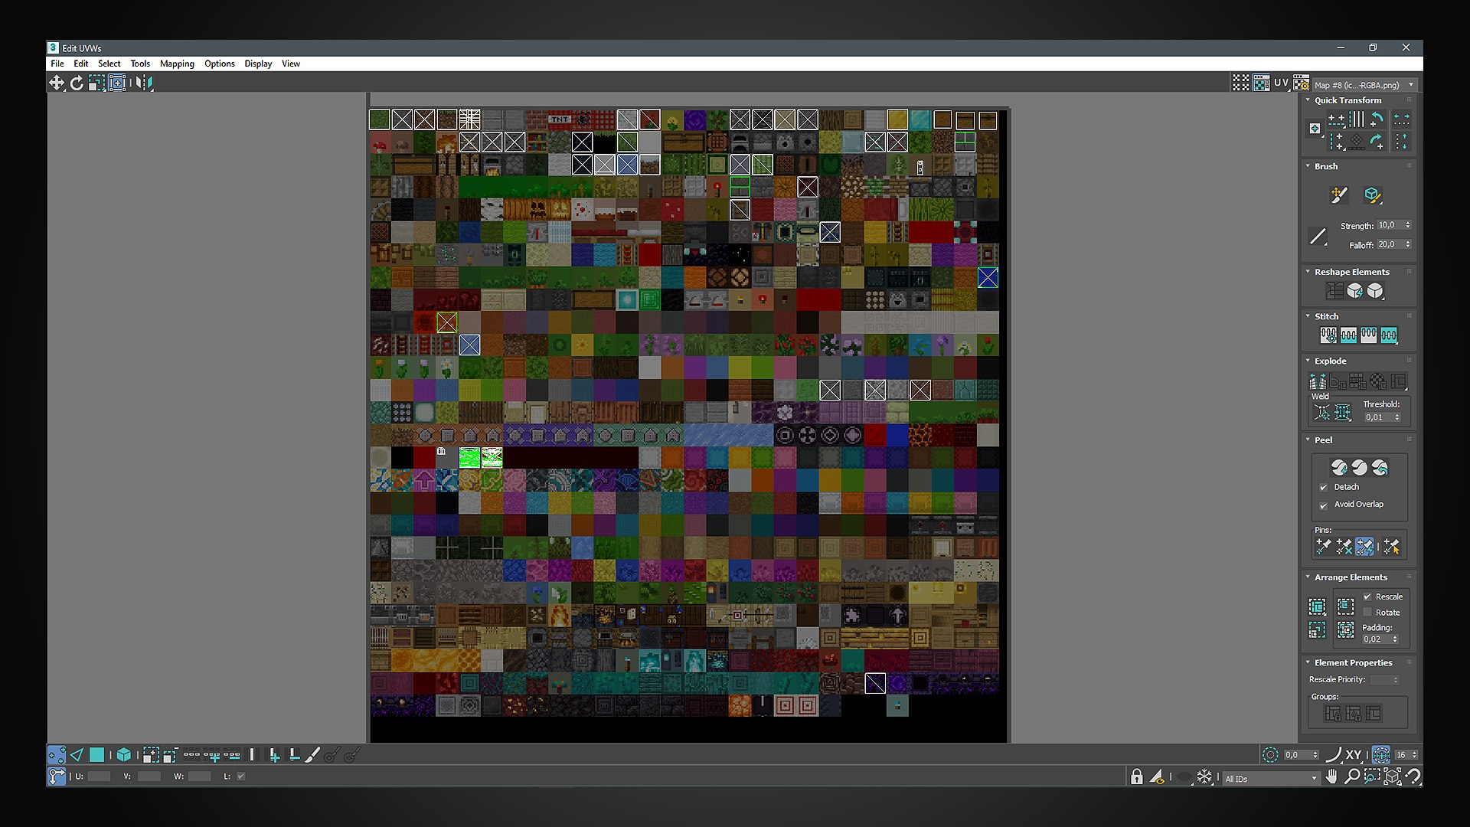Image resolution: width=1470 pixels, height=827 pixels.
Task: Select the Relax brush
Action: (1373, 195)
